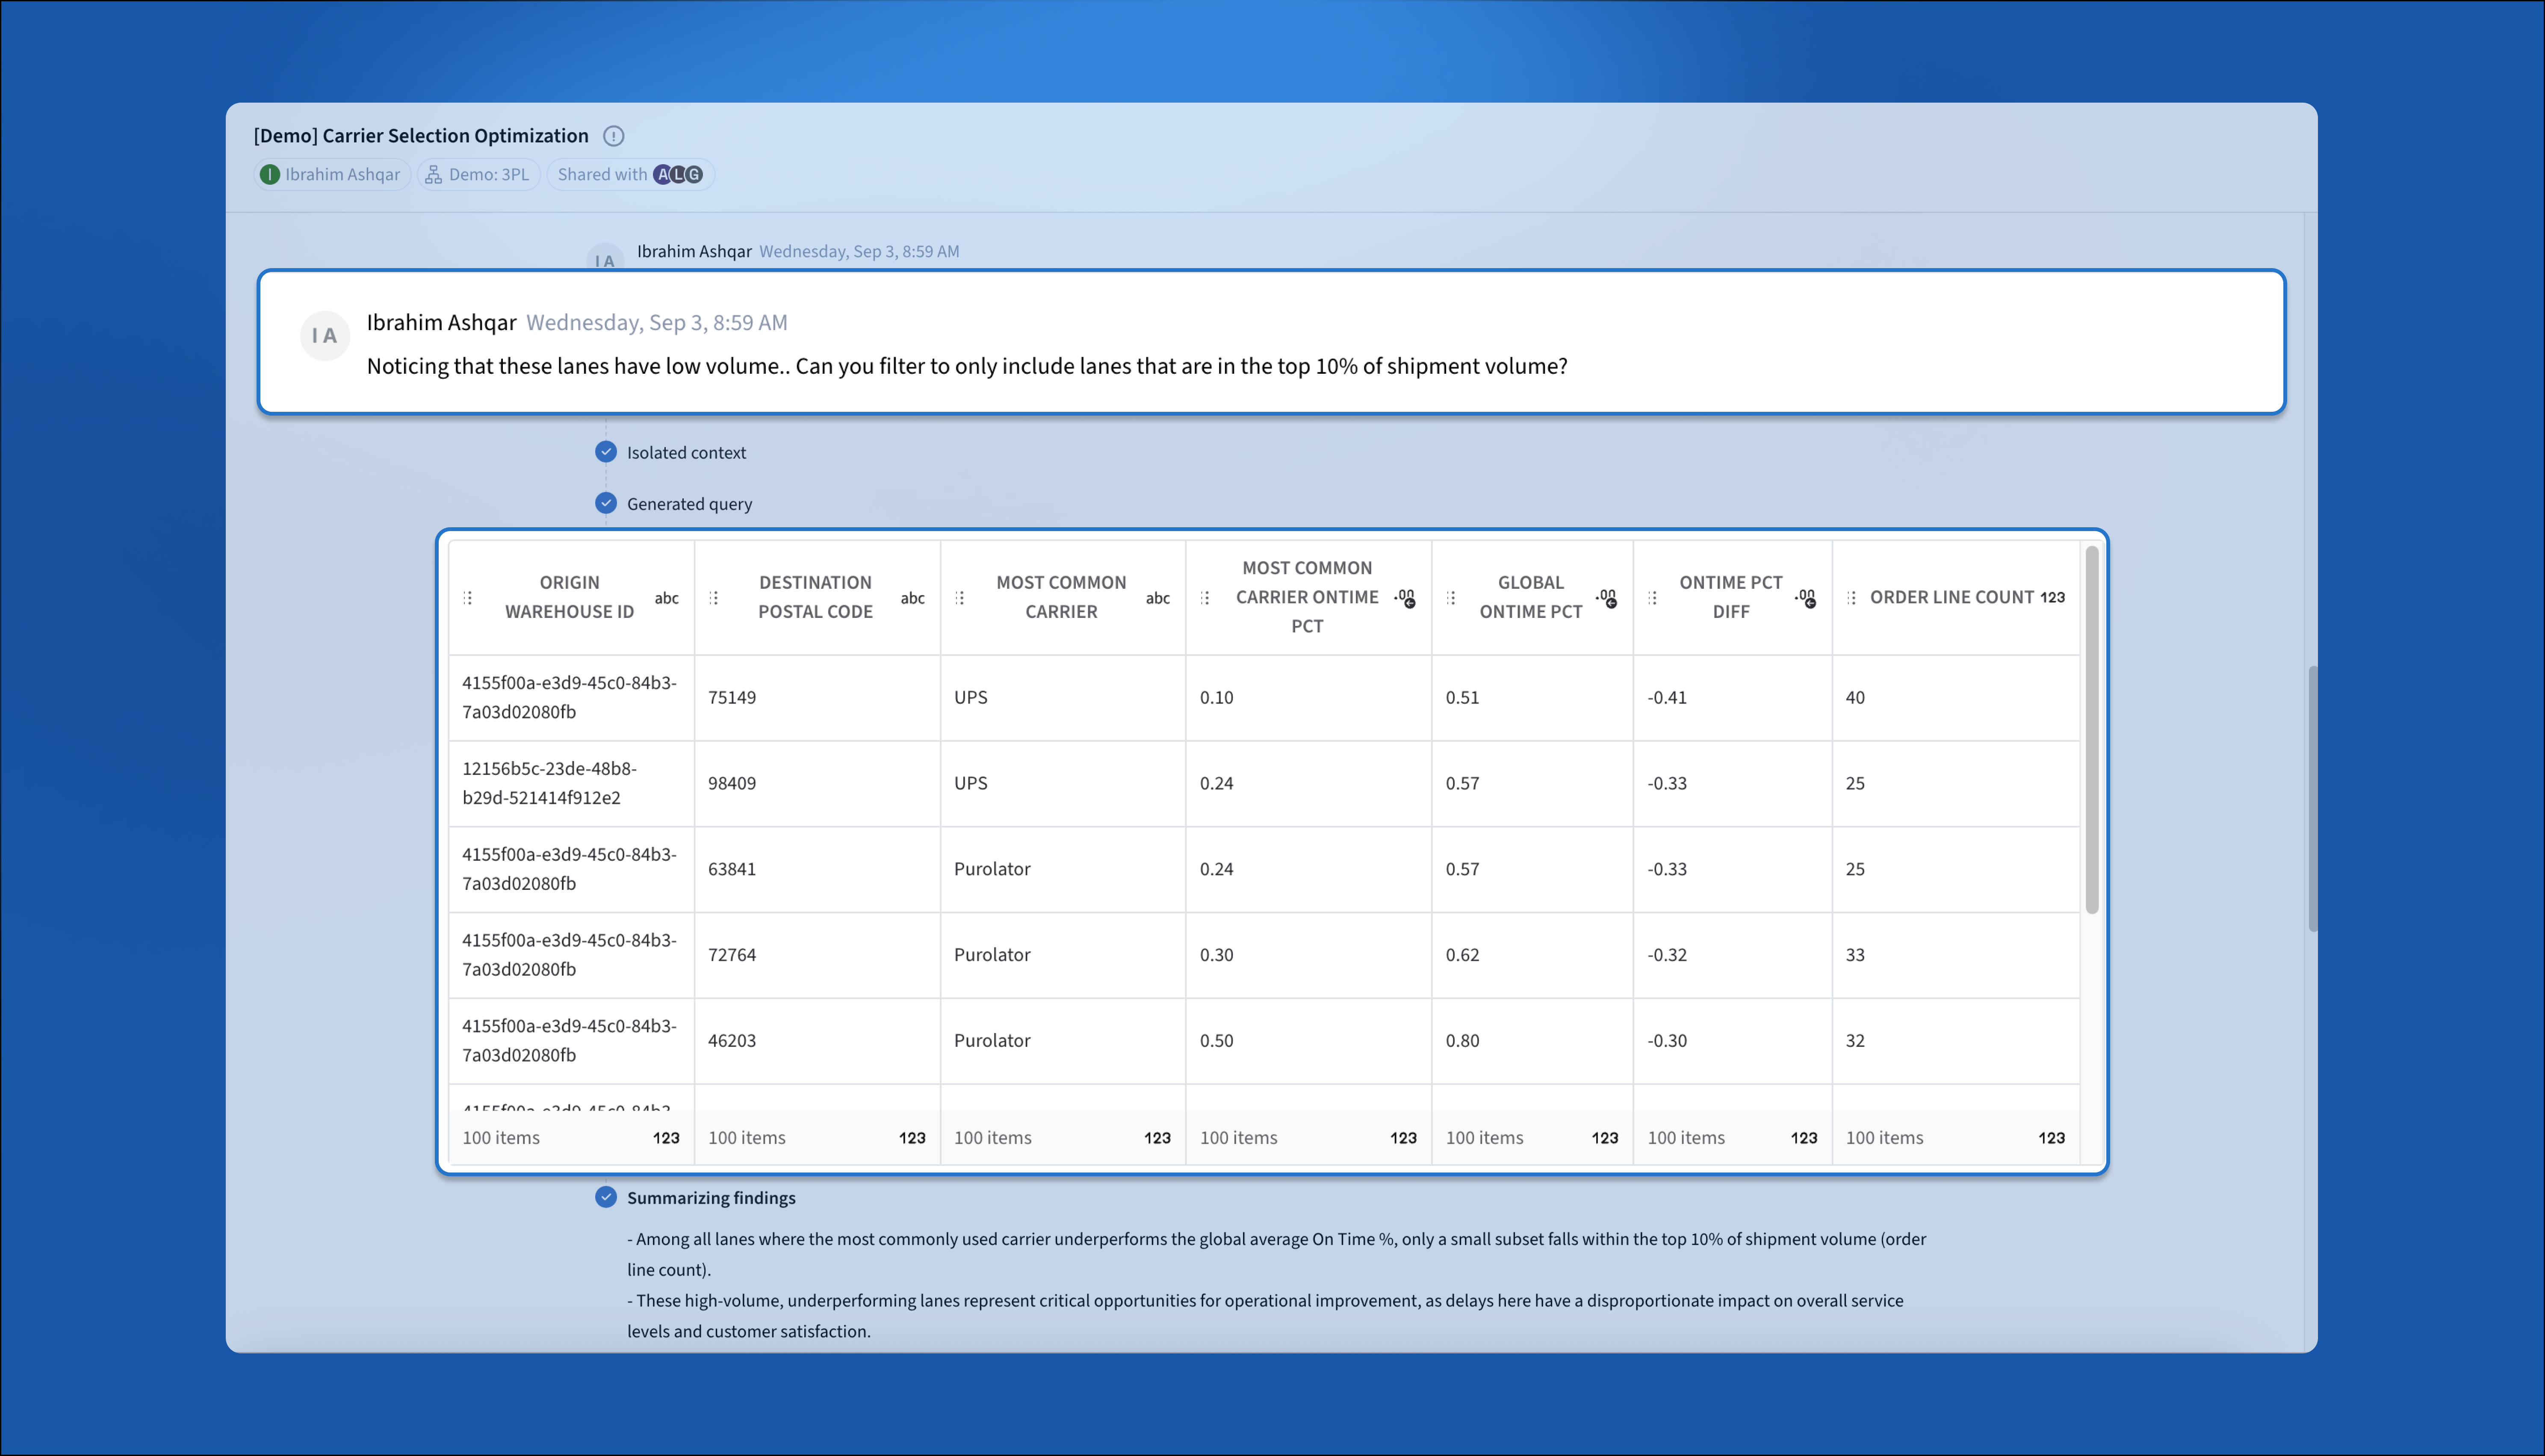
Task: Open footer aggregate under Destination Postal Code column
Action: [817, 1138]
